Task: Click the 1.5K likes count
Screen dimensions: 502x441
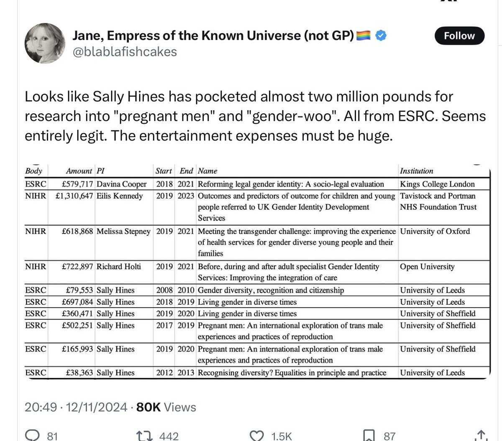Action: click(x=281, y=436)
